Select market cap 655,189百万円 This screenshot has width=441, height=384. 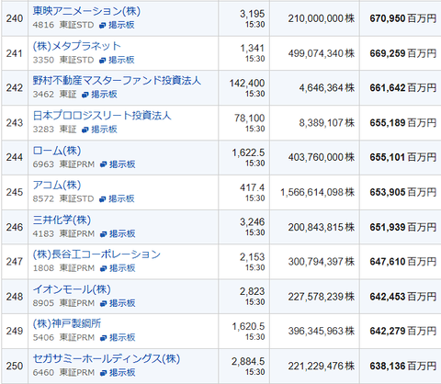click(403, 123)
